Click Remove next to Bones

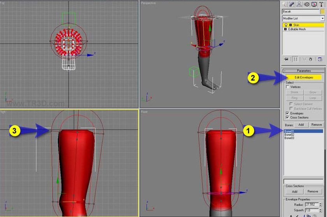[x=316, y=125]
